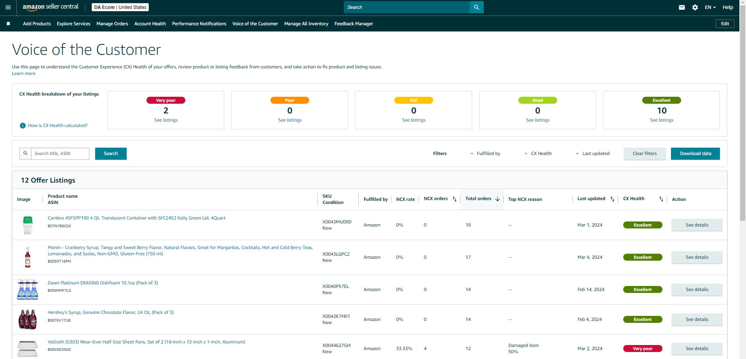The height and width of the screenshot is (359, 746).
Task: Click the Help link in header
Action: coord(728,7)
